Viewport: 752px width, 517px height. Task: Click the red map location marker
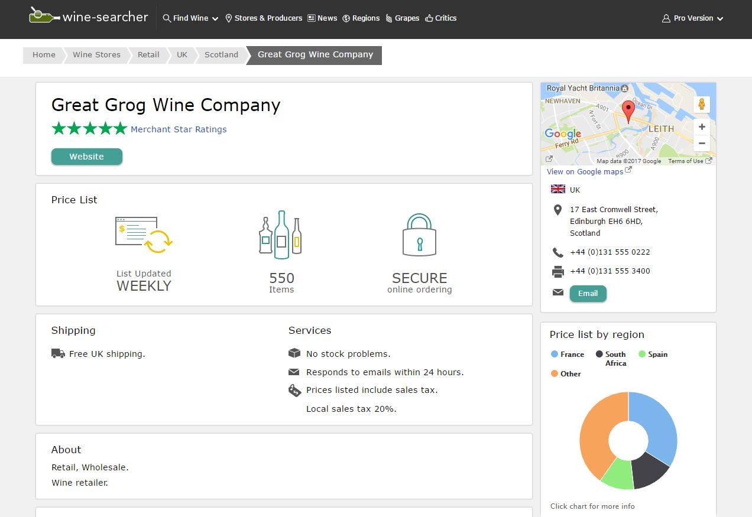(628, 111)
